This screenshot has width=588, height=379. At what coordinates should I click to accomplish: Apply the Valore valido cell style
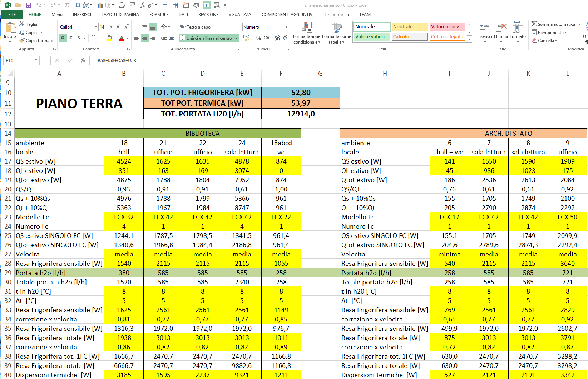372,37
